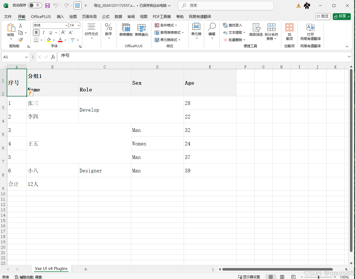Click the 加载项 (Add-ins) icon

pos(289,30)
